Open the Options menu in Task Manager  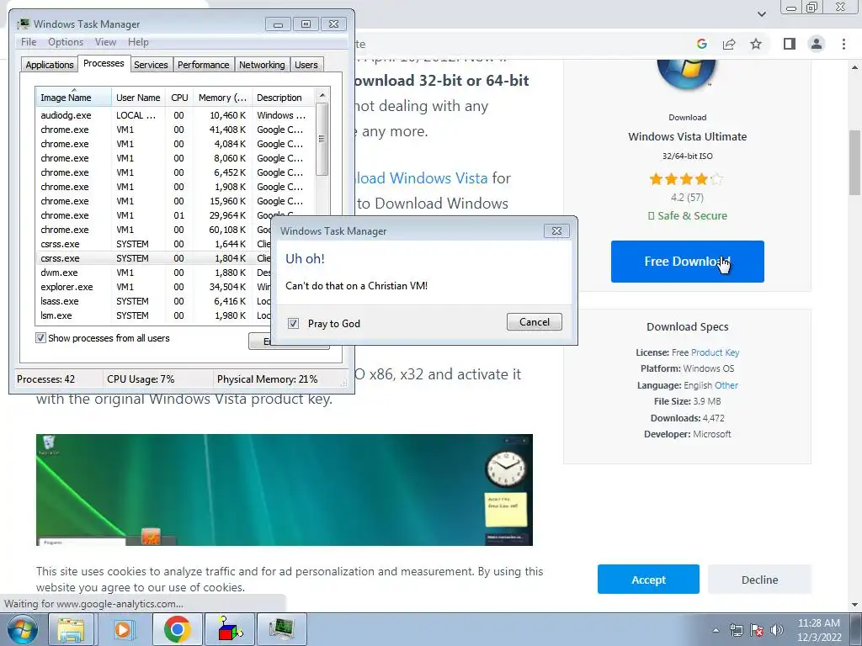66,42
